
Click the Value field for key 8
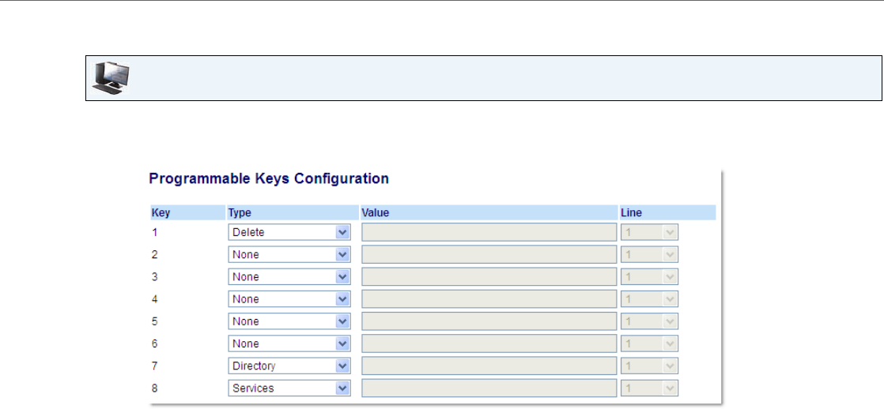tap(489, 388)
